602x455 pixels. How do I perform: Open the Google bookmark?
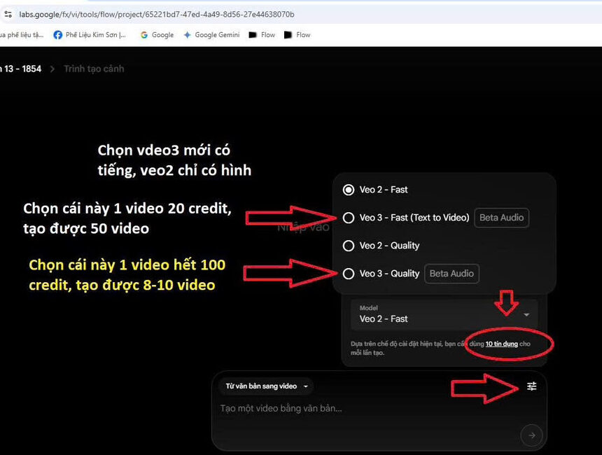[156, 35]
